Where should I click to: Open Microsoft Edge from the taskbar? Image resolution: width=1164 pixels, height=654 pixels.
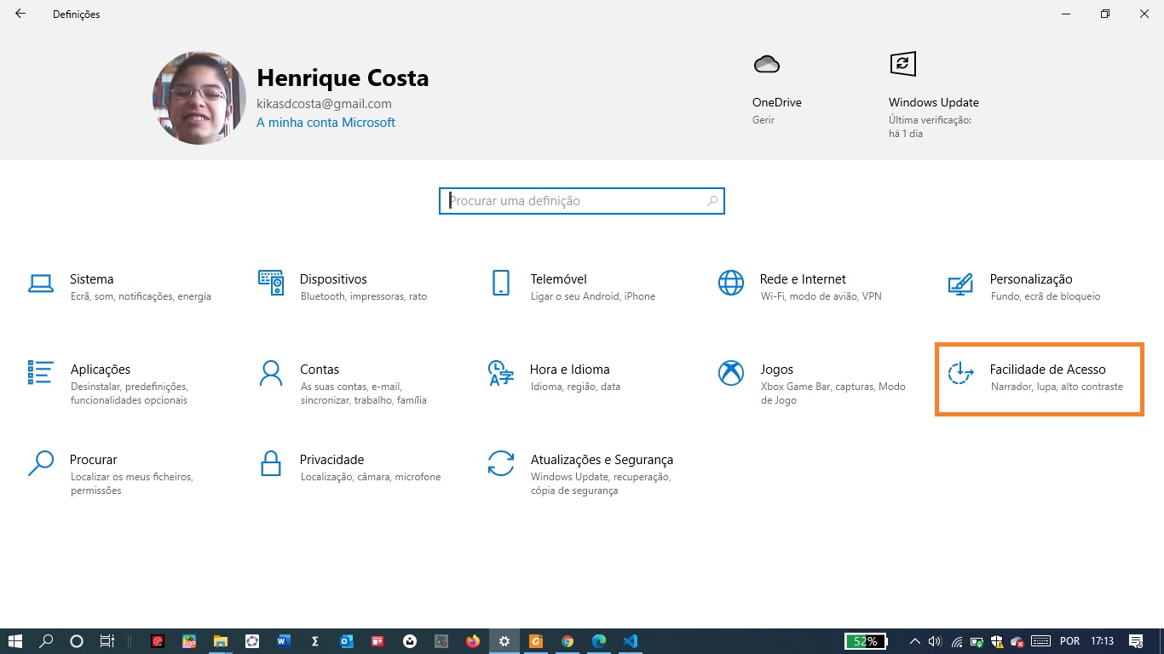[599, 641]
